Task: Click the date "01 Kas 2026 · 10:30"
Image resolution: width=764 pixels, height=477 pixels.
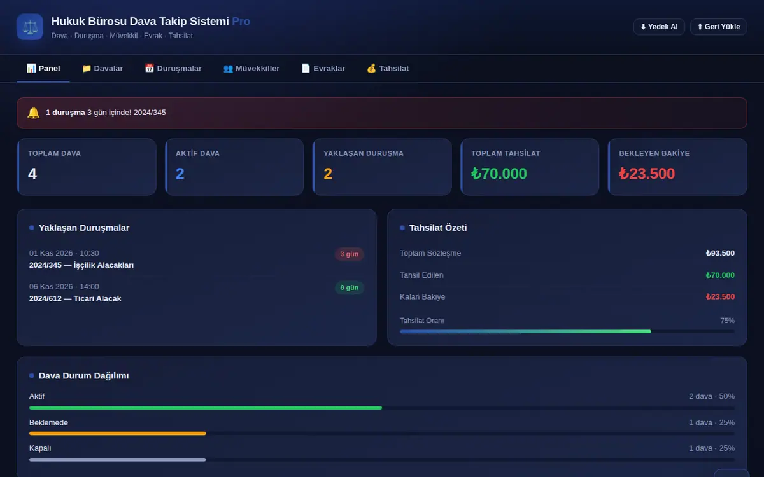Action: click(64, 253)
